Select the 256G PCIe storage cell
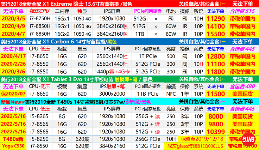Screen dimensions: 259x150 pyautogui.click(x=148, y=139)
